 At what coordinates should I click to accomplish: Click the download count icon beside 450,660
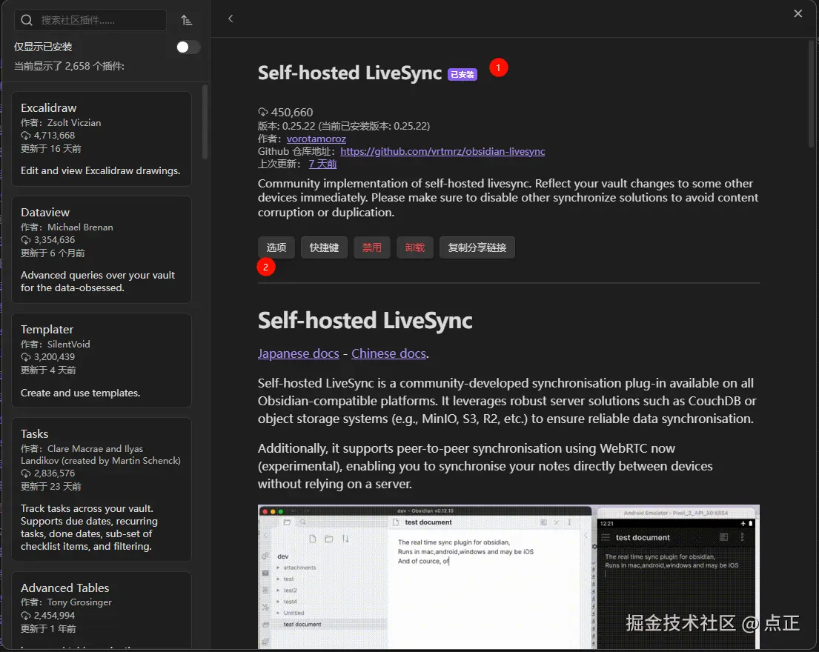point(262,112)
